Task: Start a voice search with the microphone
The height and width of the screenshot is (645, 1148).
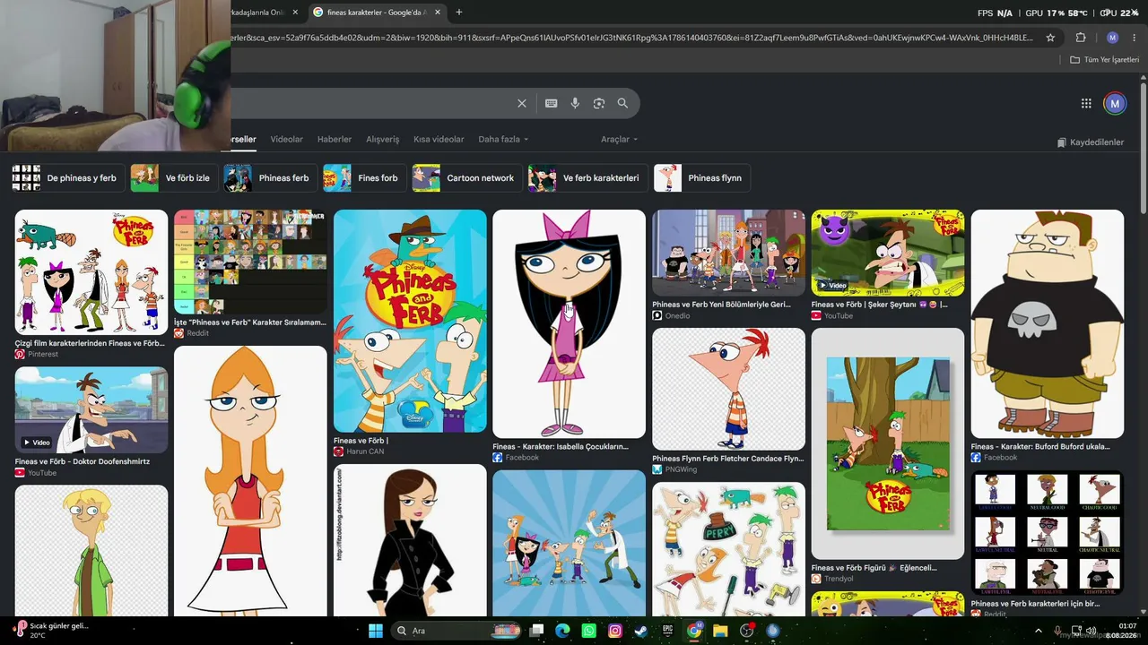Action: 575,103
